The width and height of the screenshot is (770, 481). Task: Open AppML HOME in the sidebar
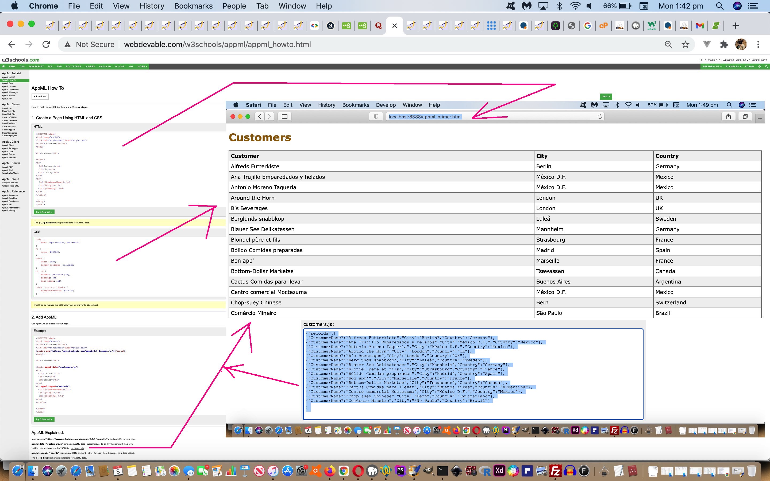(x=8, y=77)
